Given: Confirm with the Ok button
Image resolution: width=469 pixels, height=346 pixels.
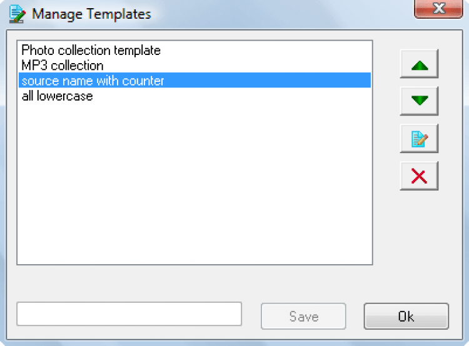Looking at the screenshot, I should [x=406, y=316].
